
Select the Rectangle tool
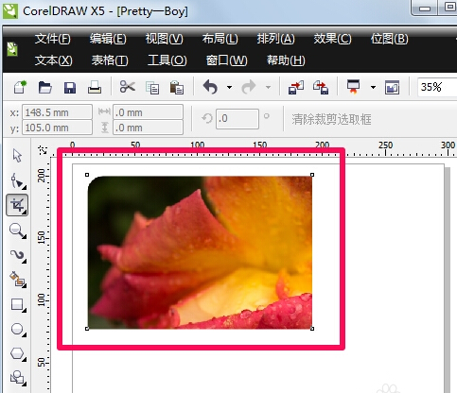click(x=18, y=305)
